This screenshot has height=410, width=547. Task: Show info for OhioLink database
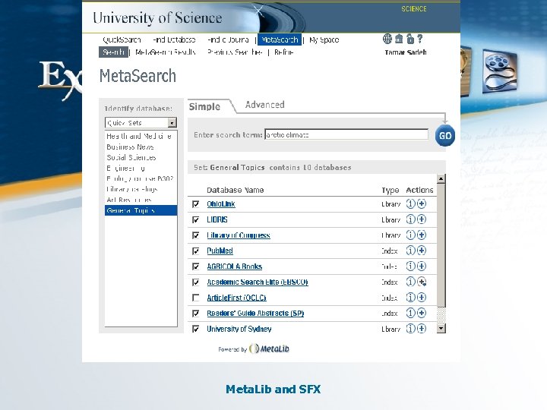point(410,203)
